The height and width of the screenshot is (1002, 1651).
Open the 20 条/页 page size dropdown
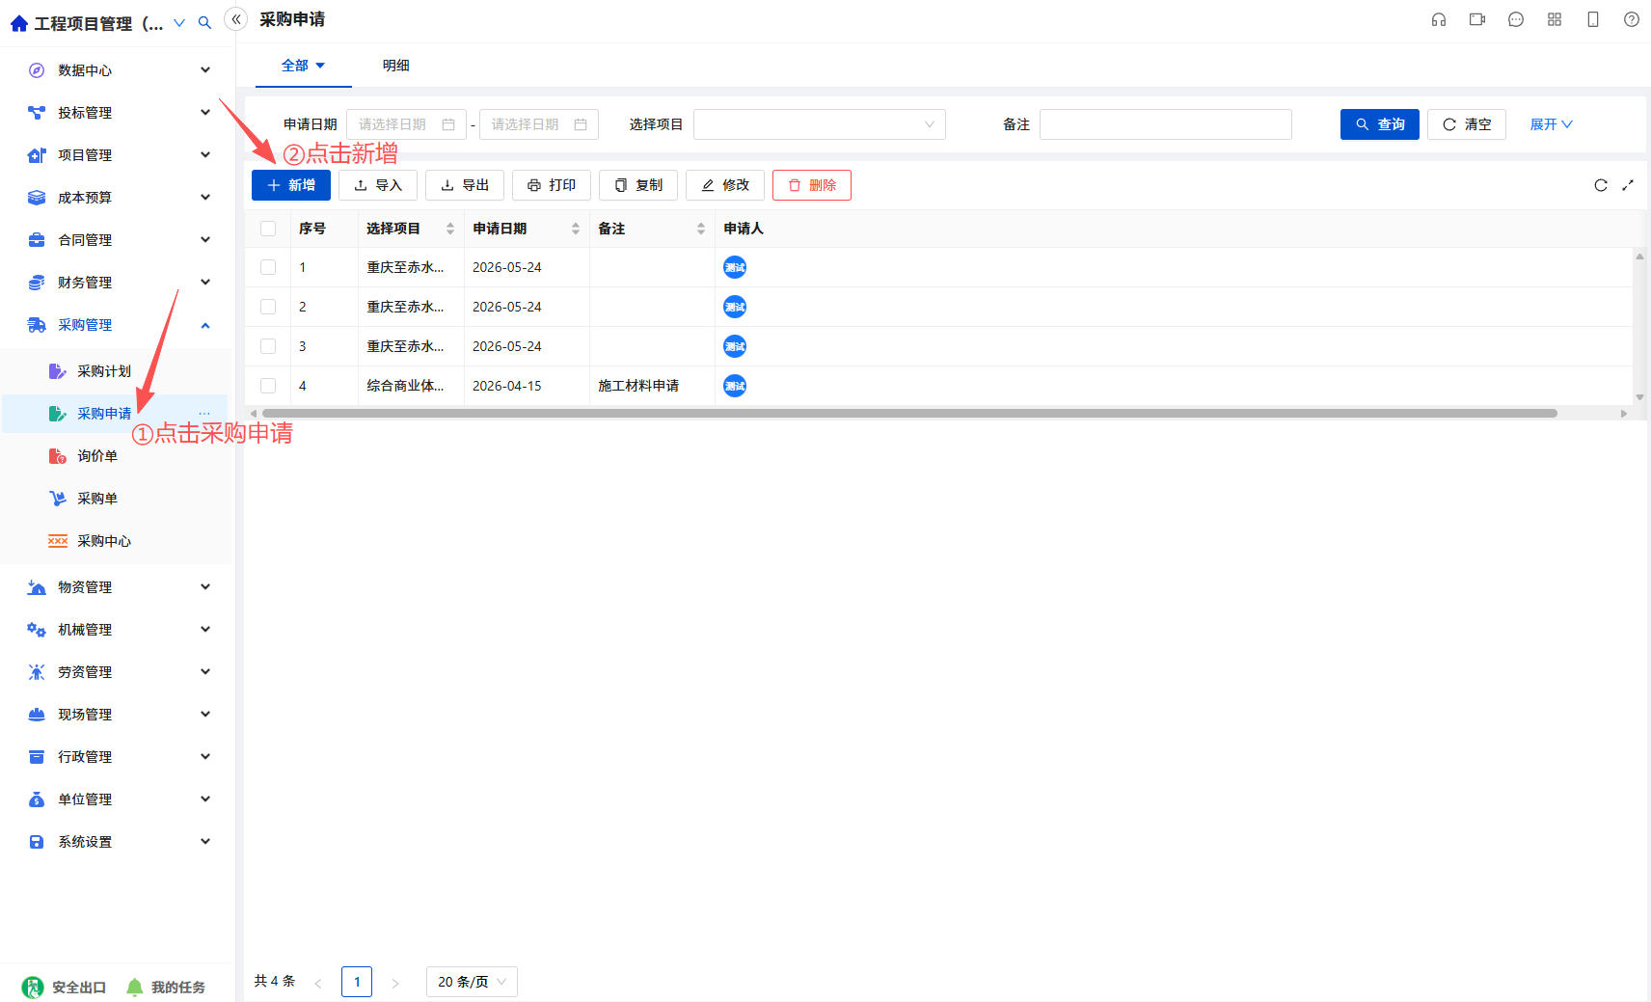tap(472, 982)
